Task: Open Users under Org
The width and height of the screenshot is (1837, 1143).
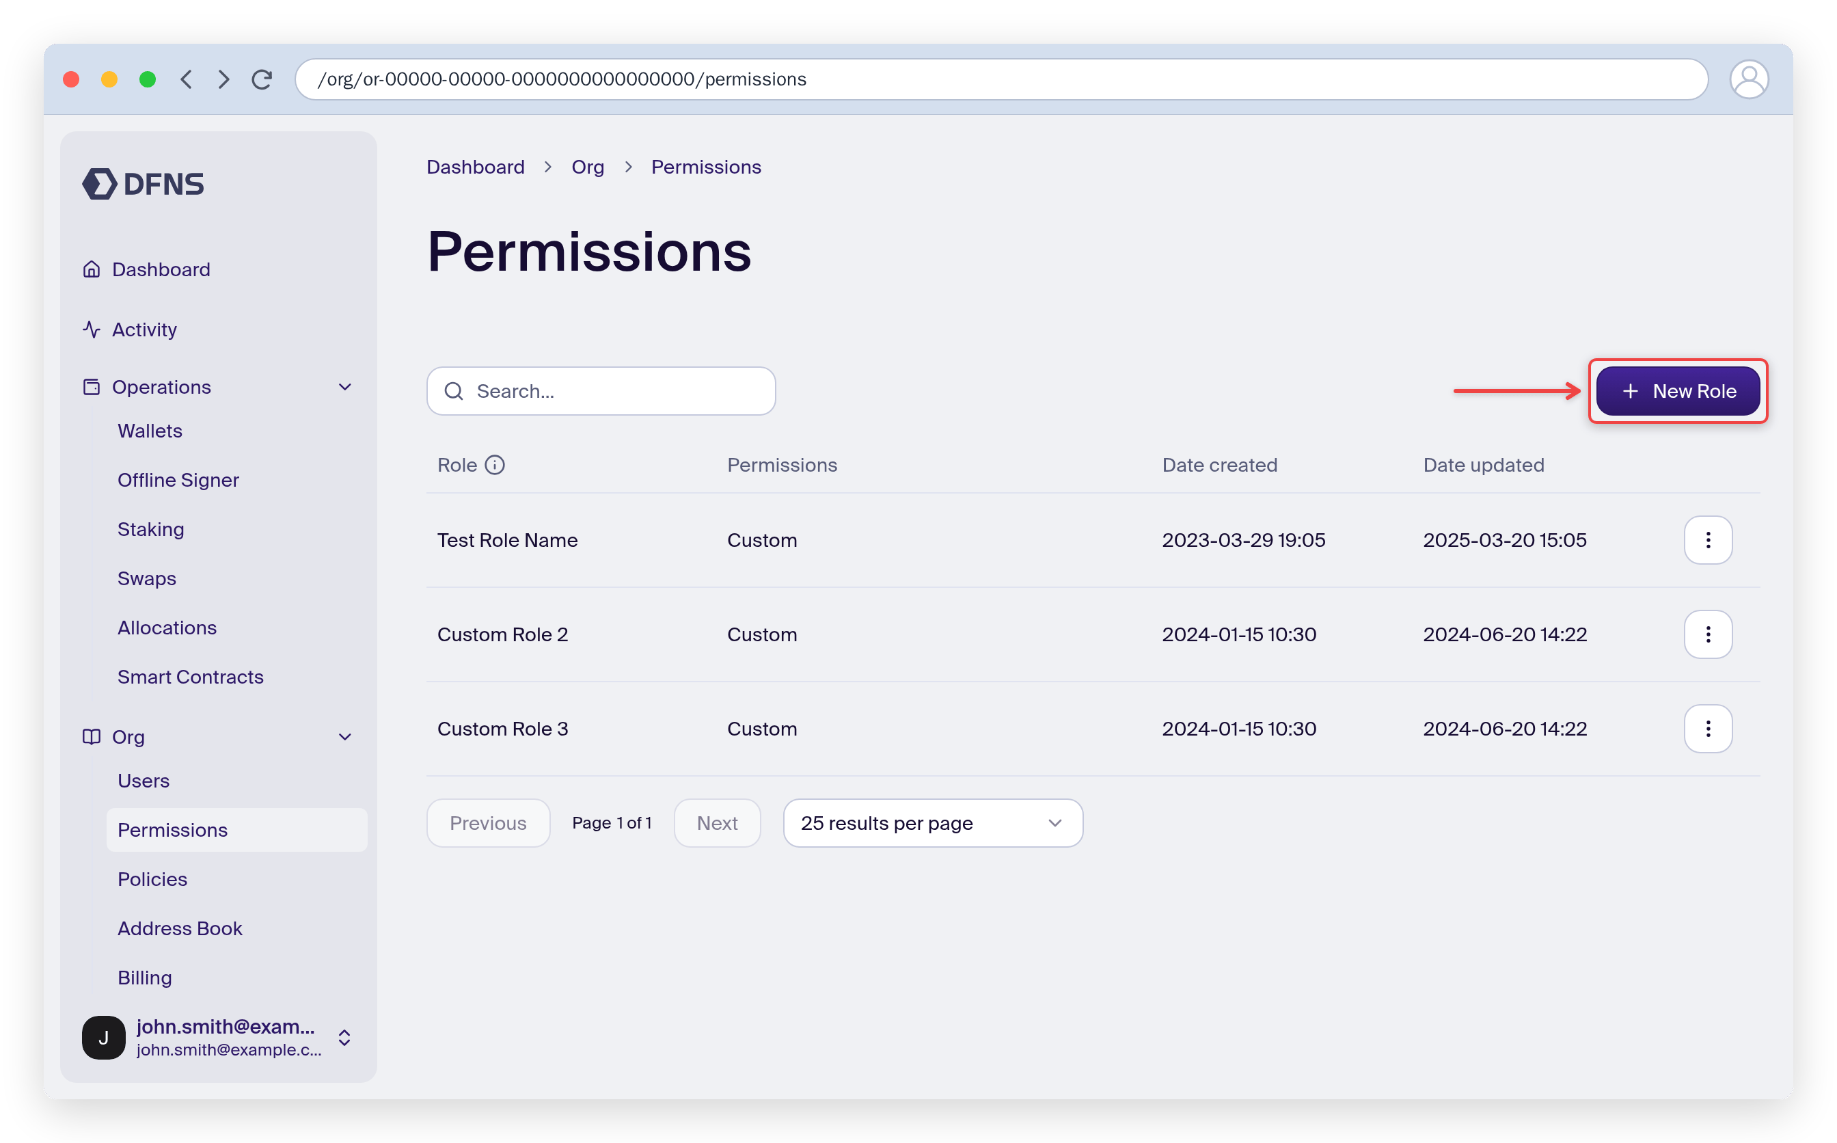Action: pyautogui.click(x=144, y=780)
